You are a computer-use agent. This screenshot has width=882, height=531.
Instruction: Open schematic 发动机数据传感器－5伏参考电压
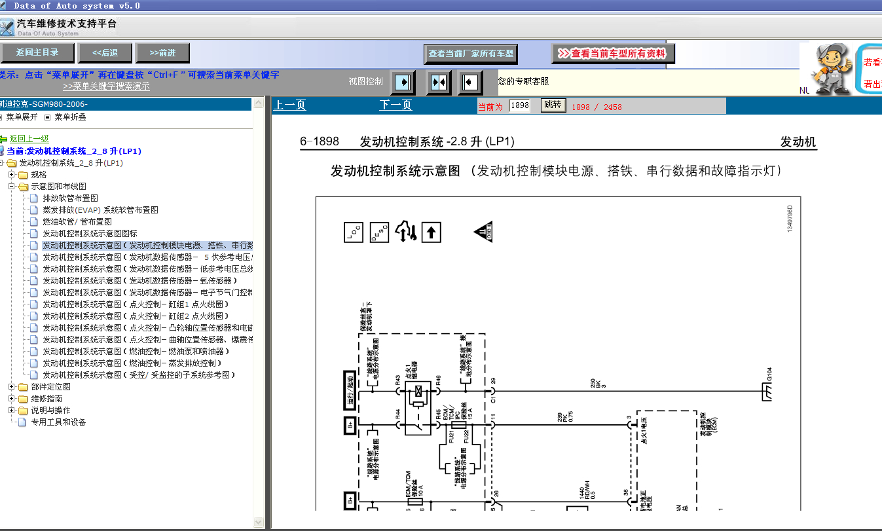coord(148,257)
